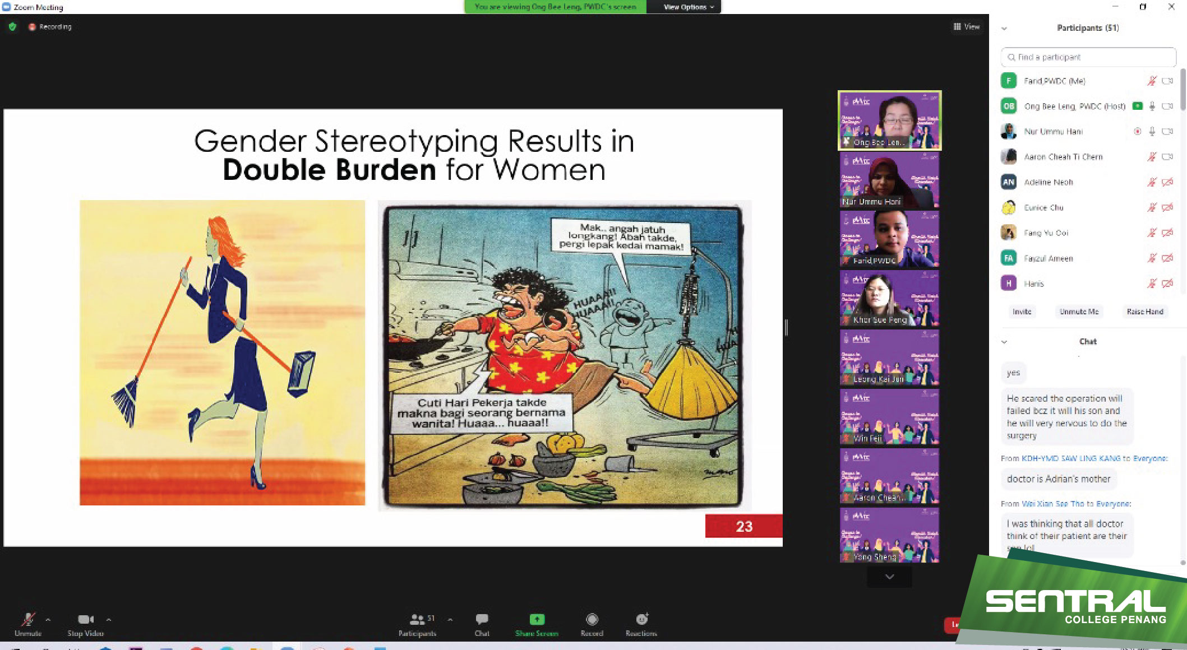Screen dimensions: 1187x650
Task: Click Ong Bee Leng's microphone icon in list
Action: coord(1152,106)
